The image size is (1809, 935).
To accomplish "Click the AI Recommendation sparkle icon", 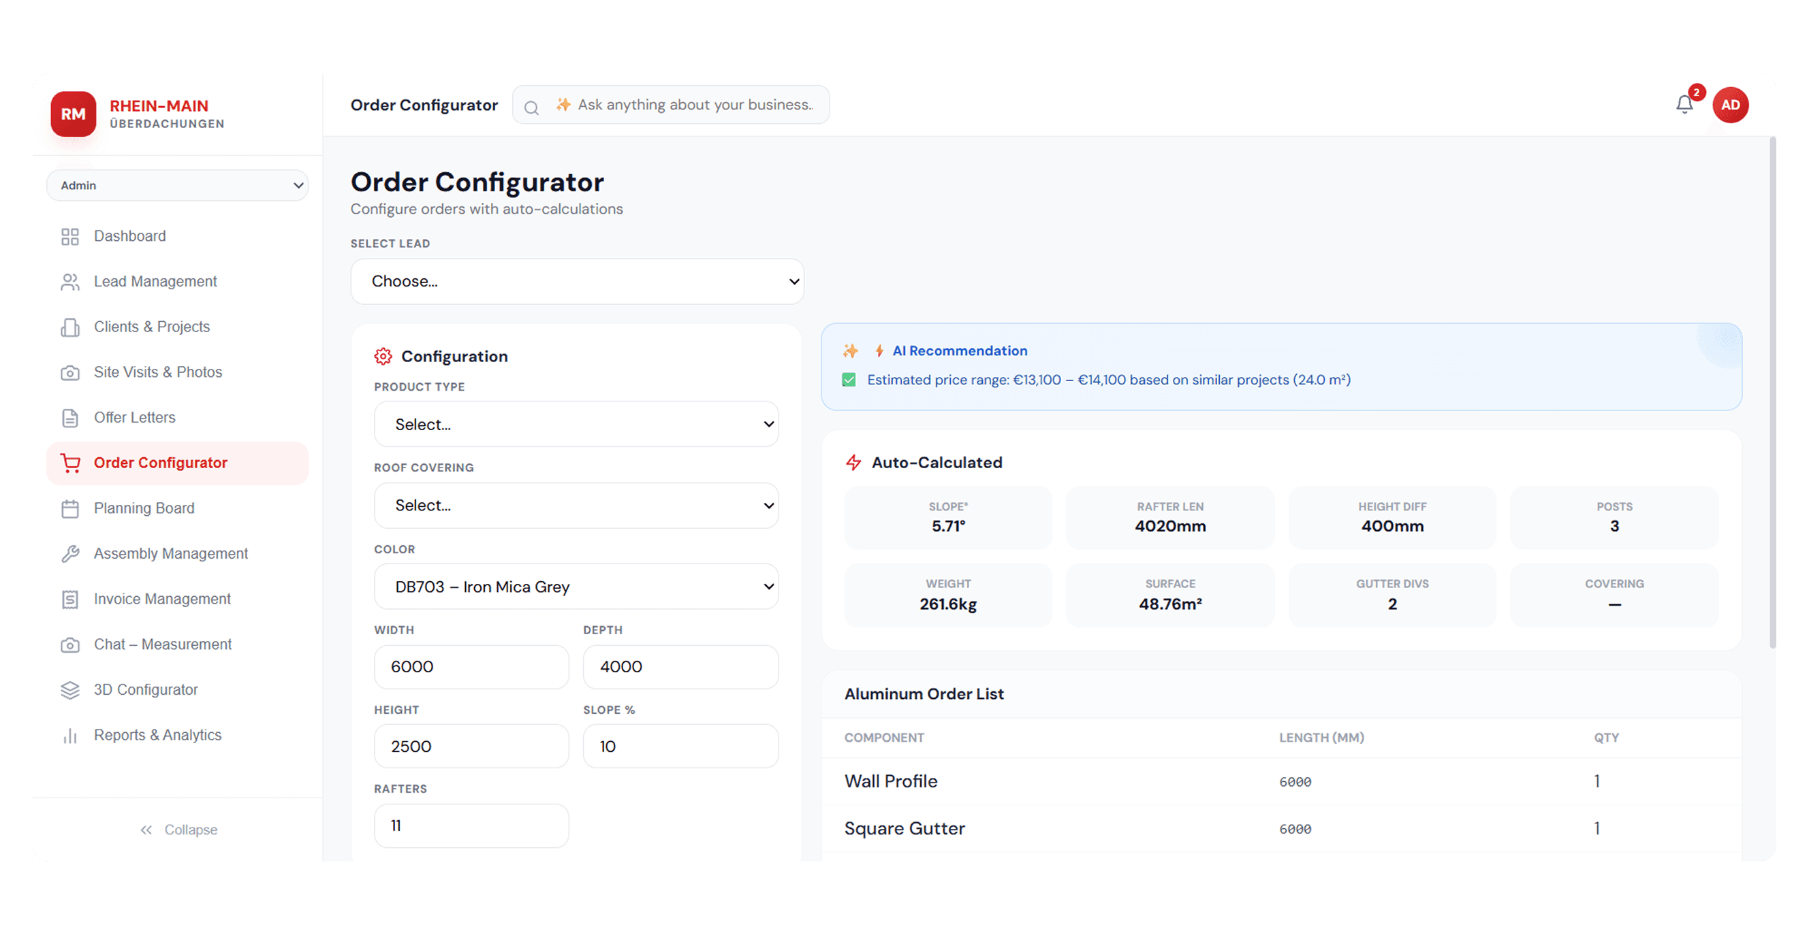I will [851, 350].
